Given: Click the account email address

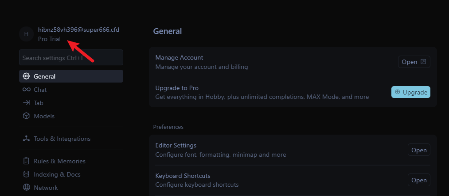Looking at the screenshot, I should (78, 30).
